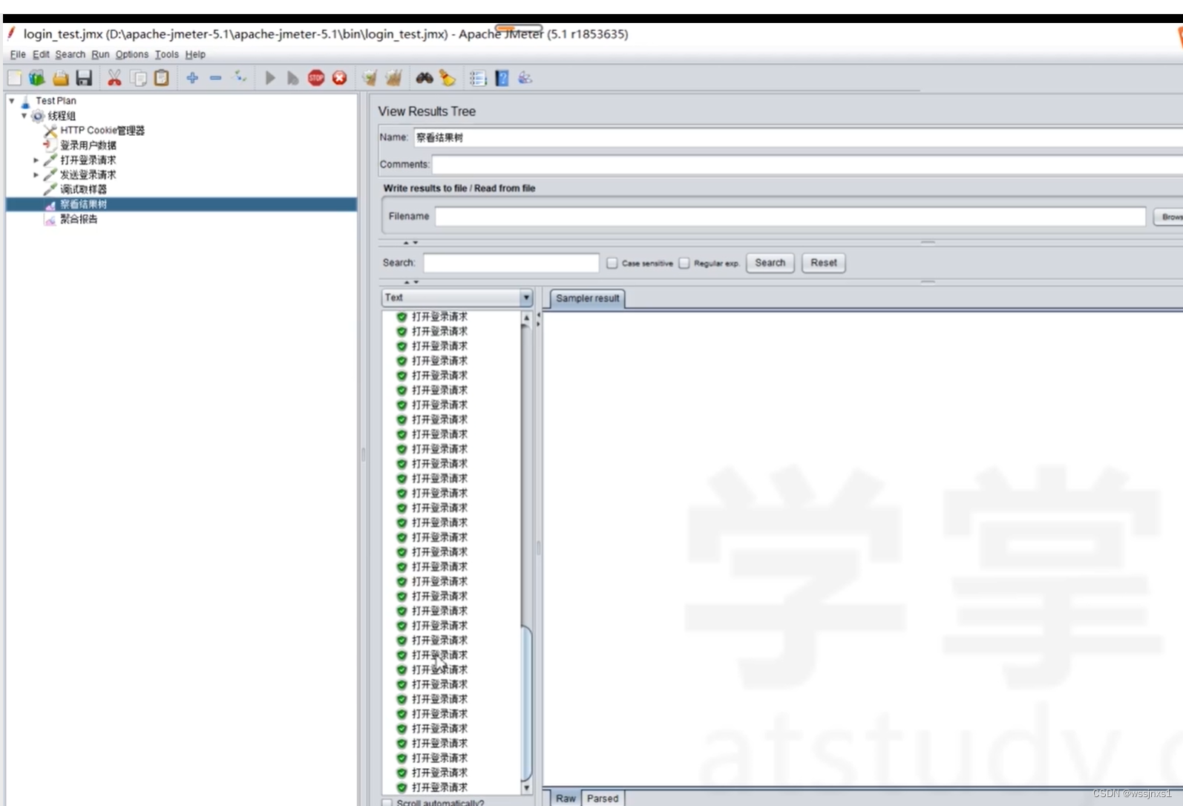
Task: Click the Cut scissors icon
Action: 114,78
